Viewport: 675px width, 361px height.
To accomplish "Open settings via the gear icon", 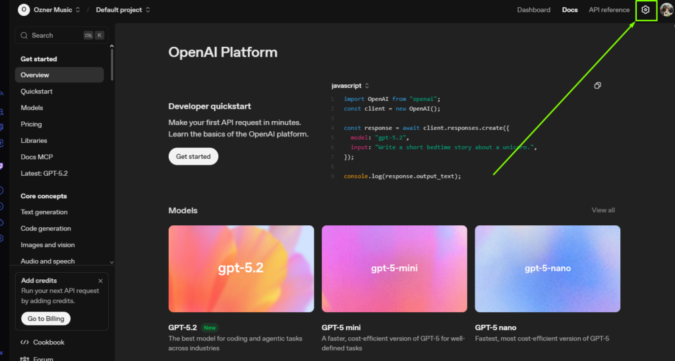I will pyautogui.click(x=645, y=10).
